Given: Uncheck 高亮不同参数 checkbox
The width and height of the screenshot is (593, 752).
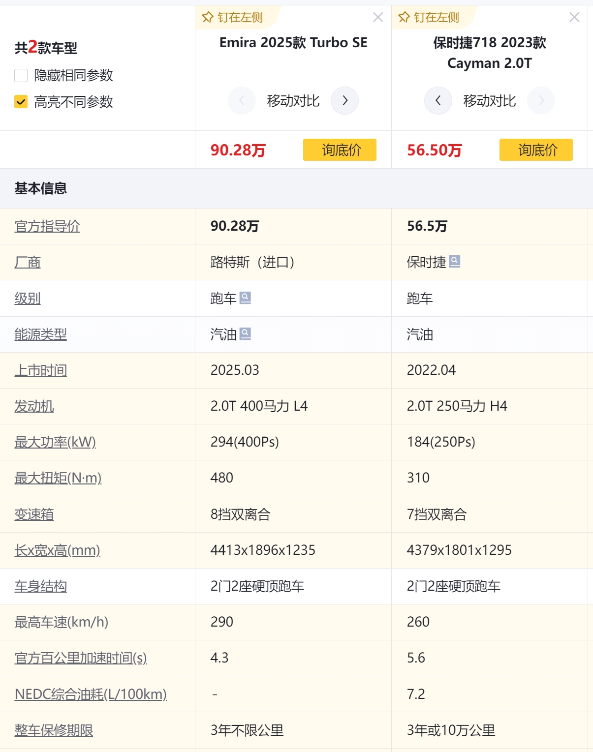Looking at the screenshot, I should coord(21,102).
